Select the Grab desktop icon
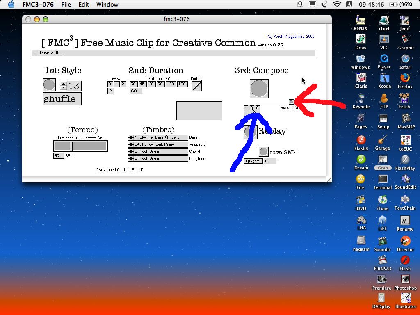Screen dimensions: 420x315 click(x=383, y=162)
